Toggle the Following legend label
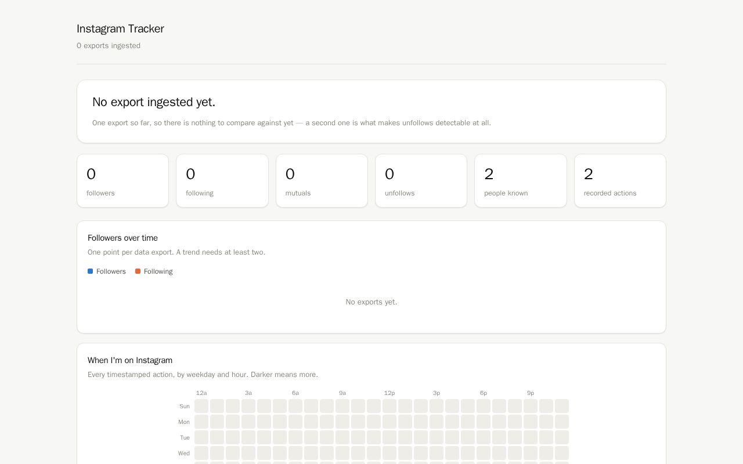The image size is (743, 464). (x=158, y=271)
